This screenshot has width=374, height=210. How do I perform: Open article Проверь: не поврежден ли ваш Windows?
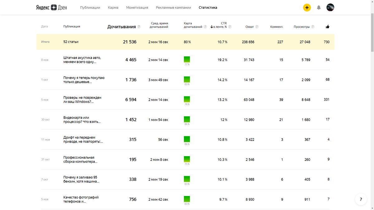coord(82,100)
